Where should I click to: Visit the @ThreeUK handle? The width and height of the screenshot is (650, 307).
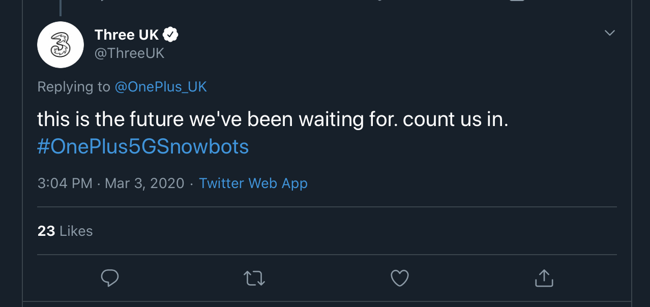[129, 53]
